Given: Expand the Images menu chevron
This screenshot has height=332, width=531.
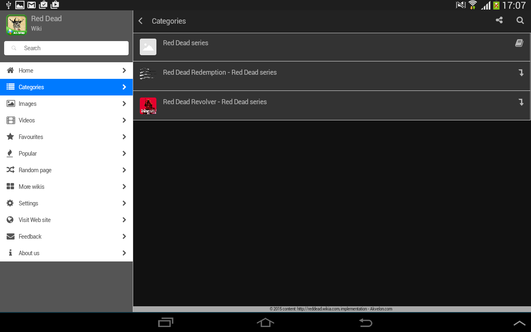Looking at the screenshot, I should pyautogui.click(x=124, y=104).
